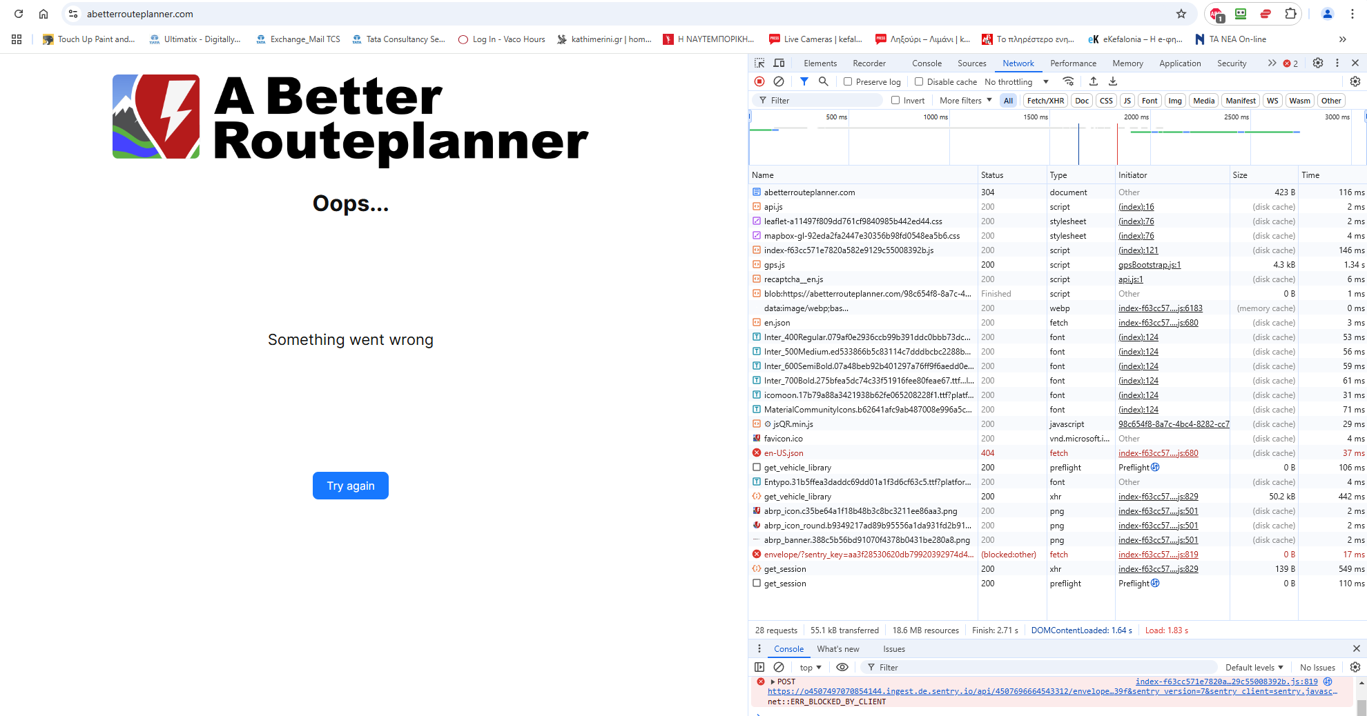Image resolution: width=1367 pixels, height=716 pixels.
Task: Open DevTools settings gear
Action: pyautogui.click(x=1317, y=63)
